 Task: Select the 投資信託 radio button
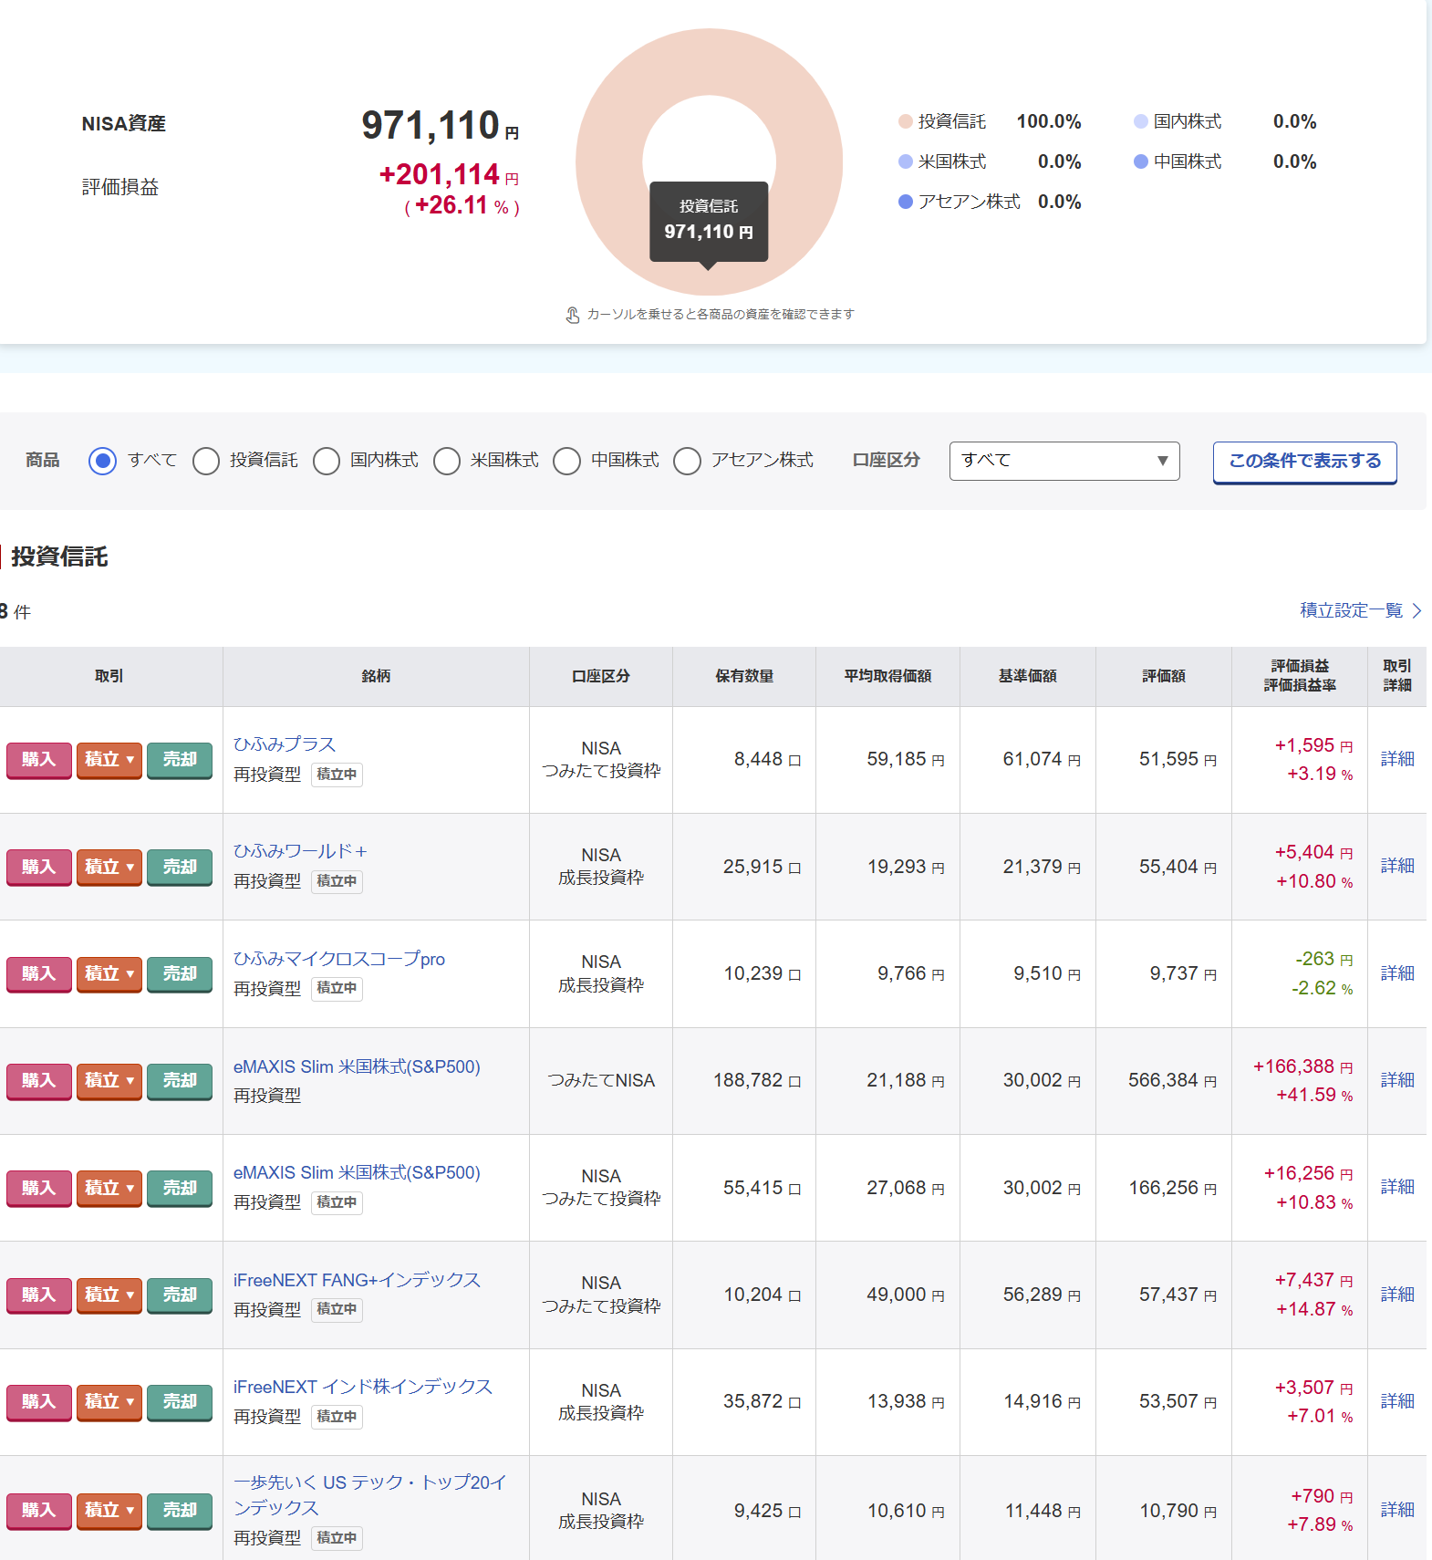point(206,462)
